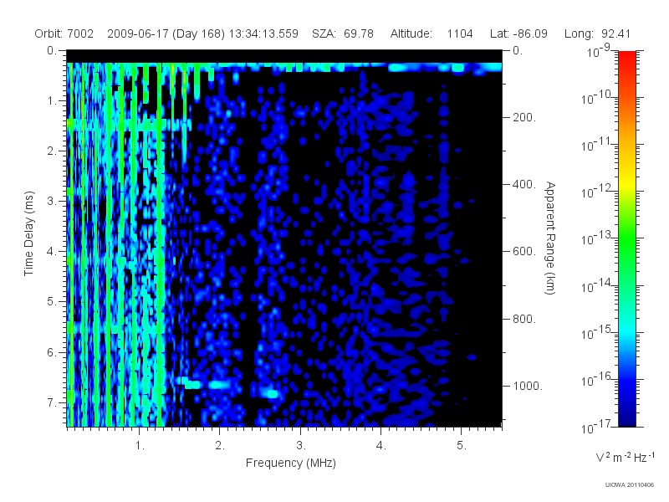The width and height of the screenshot is (669, 502).
Task: Select the date '2009-06-17 (Day 168)' text
Action: [x=166, y=33]
